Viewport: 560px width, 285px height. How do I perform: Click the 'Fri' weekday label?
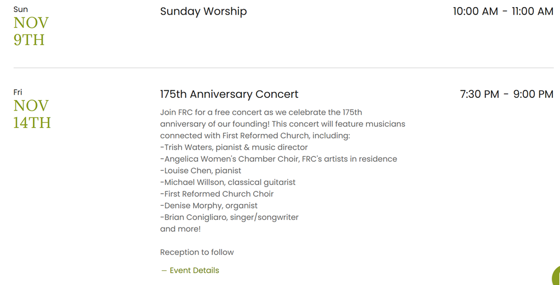tap(18, 92)
